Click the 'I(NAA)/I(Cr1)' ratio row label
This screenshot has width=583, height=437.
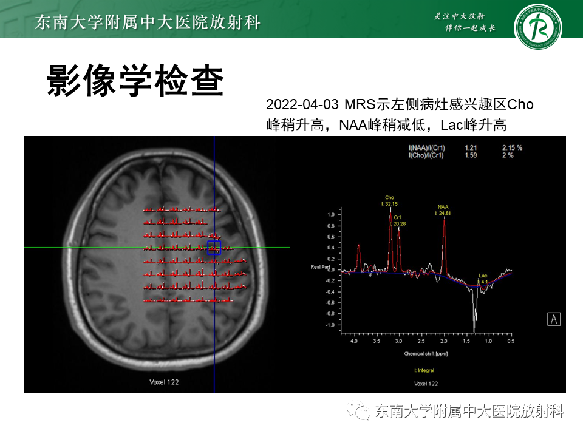click(426, 148)
